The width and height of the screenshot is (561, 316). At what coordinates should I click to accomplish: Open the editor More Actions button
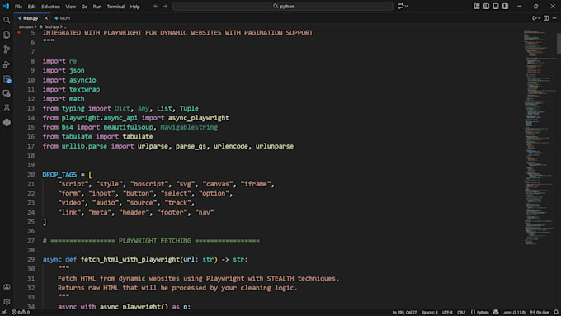[x=554, y=18]
